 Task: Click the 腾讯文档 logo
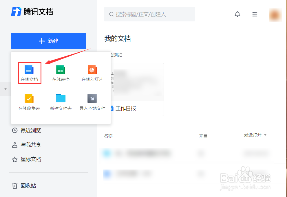[x=32, y=12]
